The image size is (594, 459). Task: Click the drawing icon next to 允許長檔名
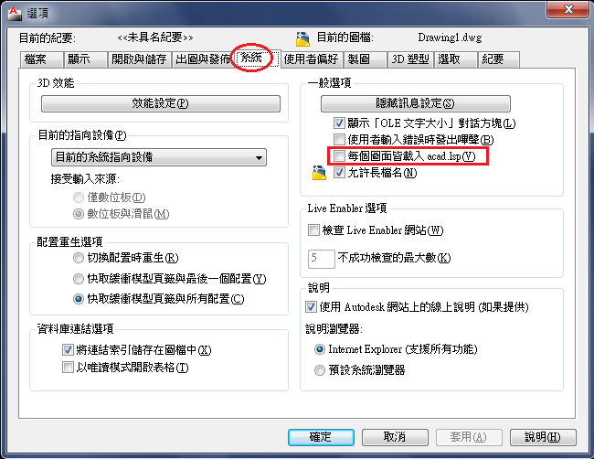point(319,173)
